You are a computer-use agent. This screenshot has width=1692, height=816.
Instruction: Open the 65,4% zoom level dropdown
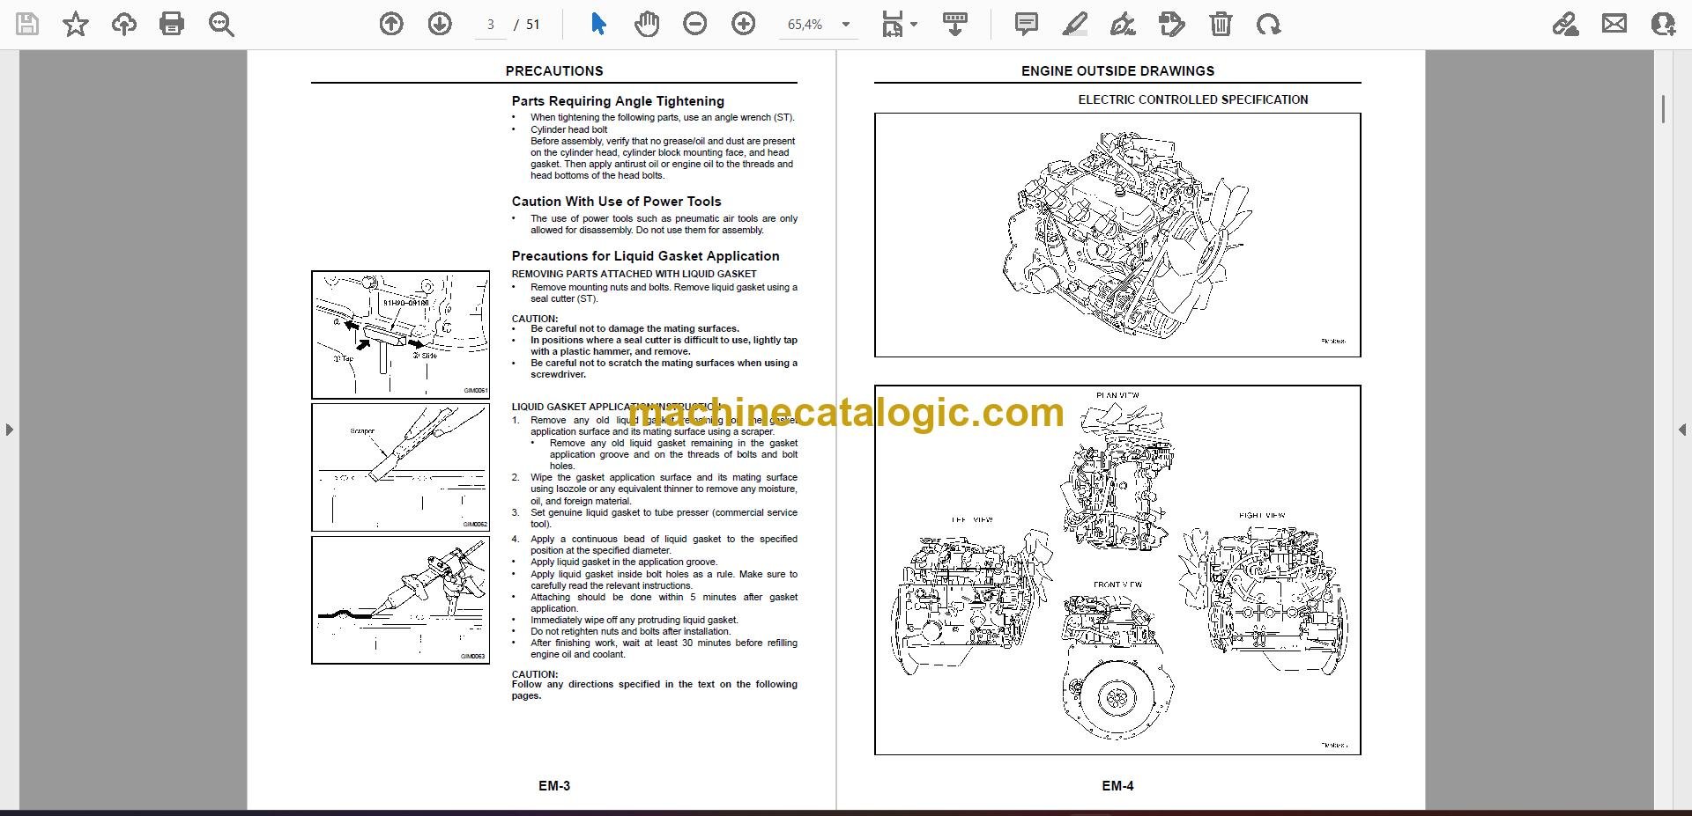819,25
